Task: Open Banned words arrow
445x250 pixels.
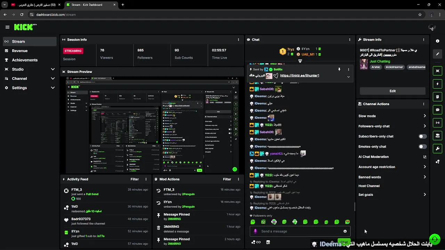Action: (x=424, y=177)
